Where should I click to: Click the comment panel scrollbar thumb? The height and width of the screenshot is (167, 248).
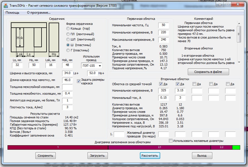point(239,34)
